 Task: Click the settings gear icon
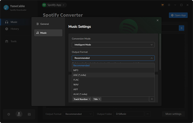[x=9, y=114]
